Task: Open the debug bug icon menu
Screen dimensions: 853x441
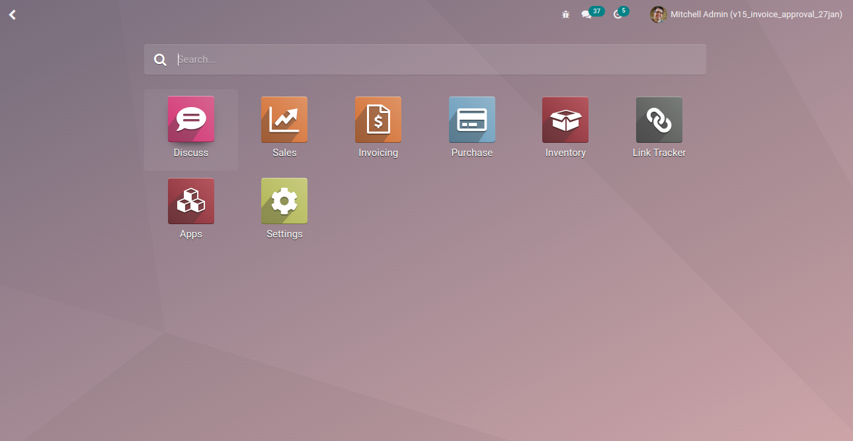Action: coord(565,15)
